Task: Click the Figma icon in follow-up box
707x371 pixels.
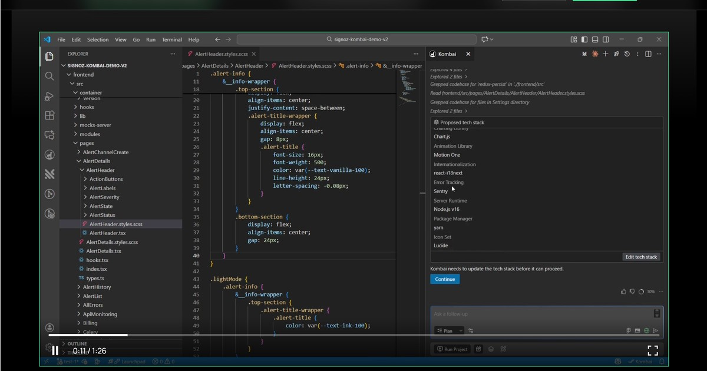Action: coord(629,330)
